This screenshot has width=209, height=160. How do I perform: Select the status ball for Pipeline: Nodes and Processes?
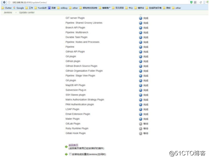[141, 42]
